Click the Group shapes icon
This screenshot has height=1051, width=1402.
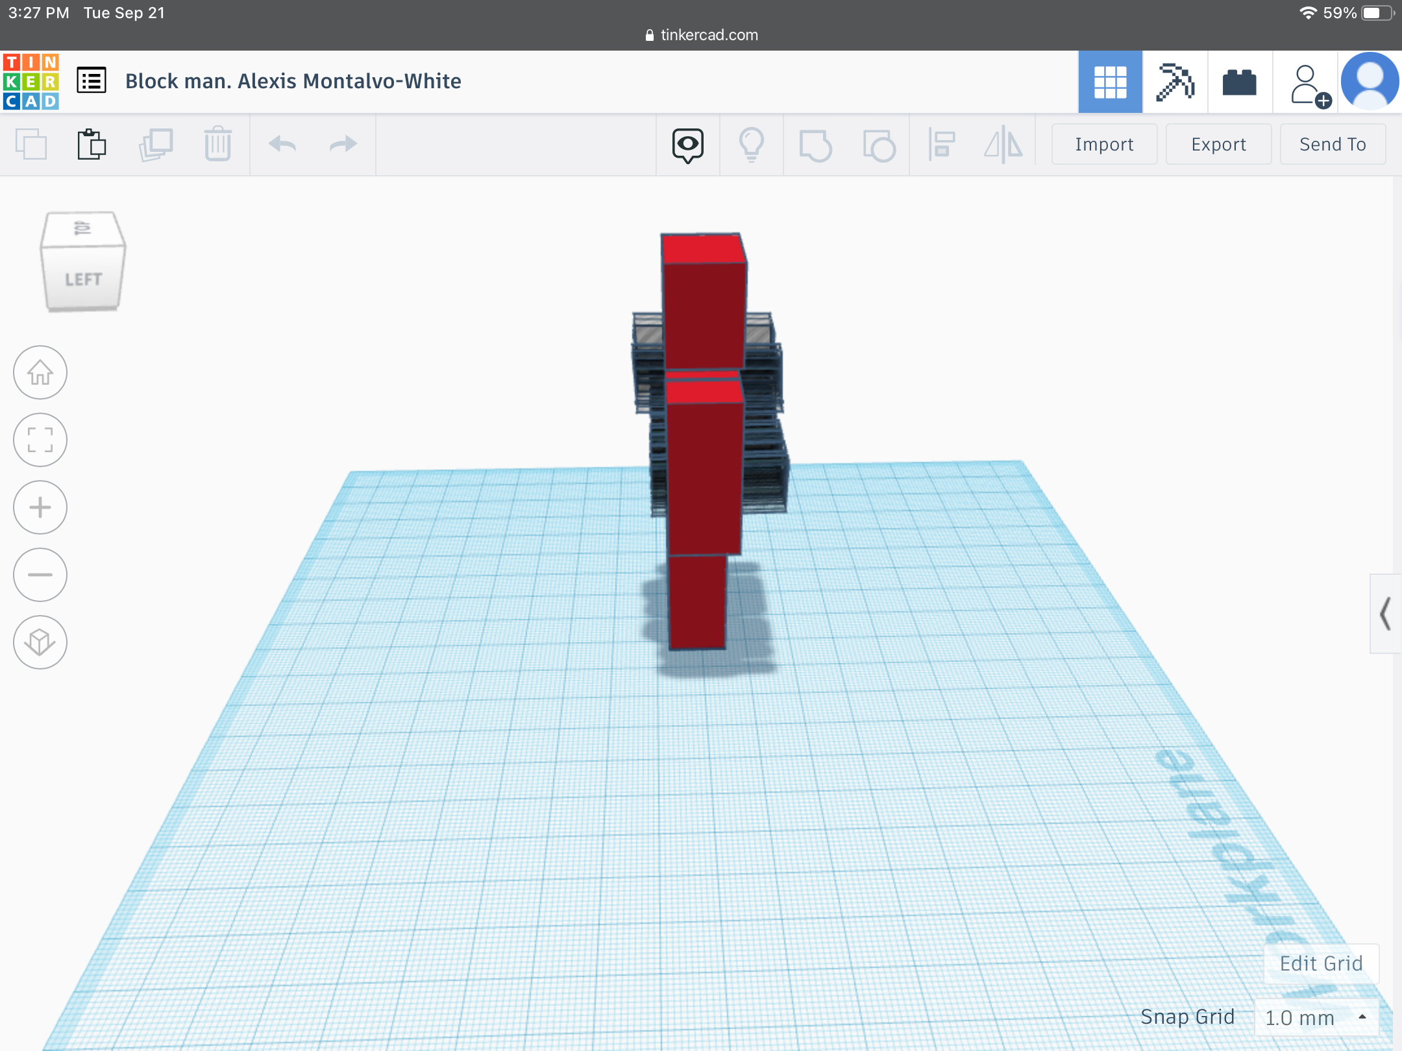pyautogui.click(x=815, y=145)
